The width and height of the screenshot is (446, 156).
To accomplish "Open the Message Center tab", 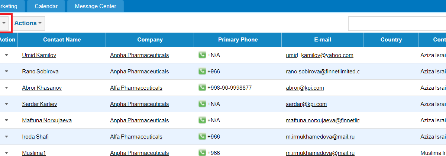I will 96,6.
